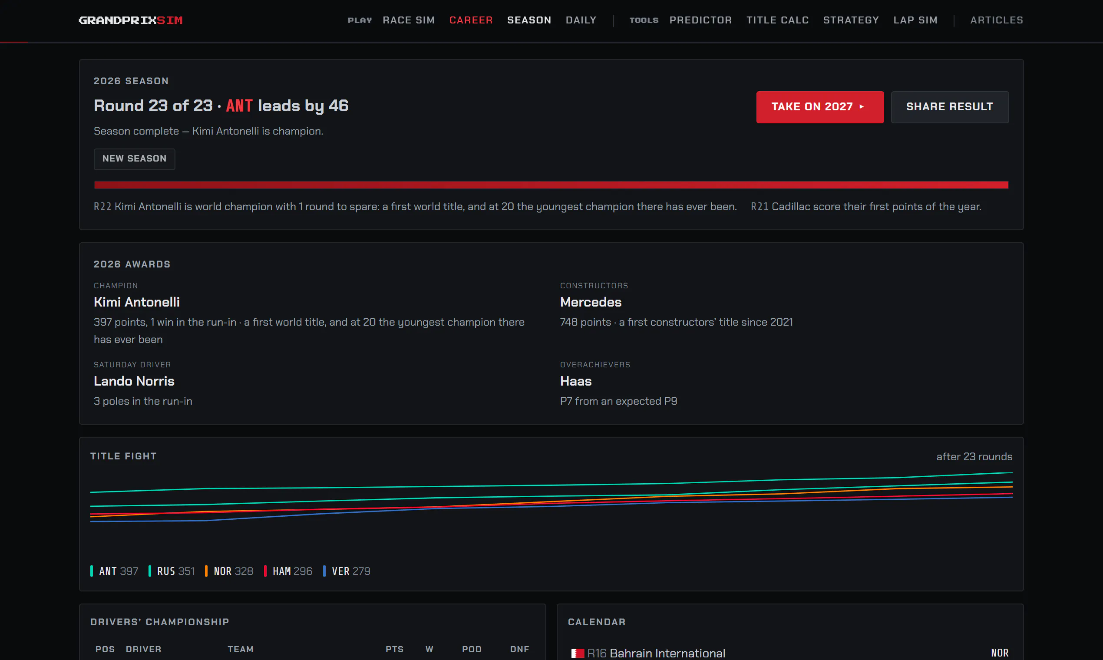The height and width of the screenshot is (660, 1103).
Task: Select the RUS 351 legend entry
Action: pyautogui.click(x=172, y=571)
